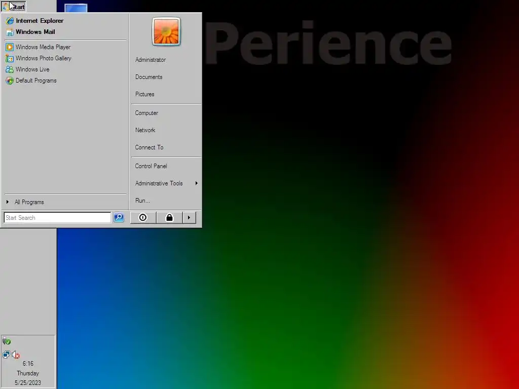The width and height of the screenshot is (519, 389).
Task: Open Documents folder
Action: click(166, 77)
